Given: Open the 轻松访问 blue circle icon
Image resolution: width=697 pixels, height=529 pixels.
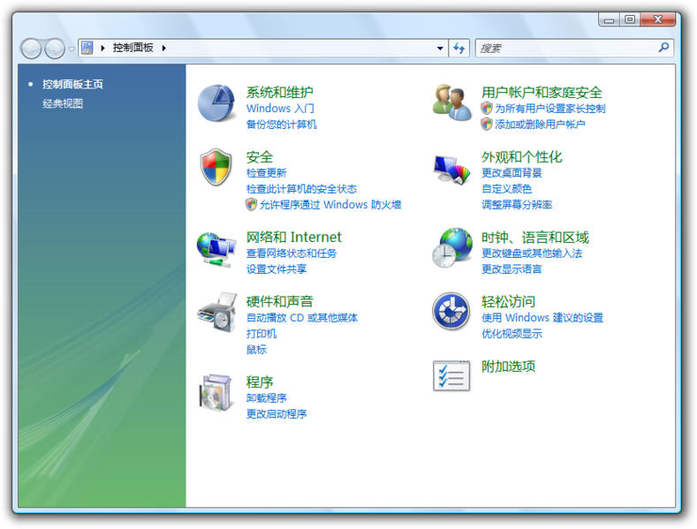Looking at the screenshot, I should (451, 311).
